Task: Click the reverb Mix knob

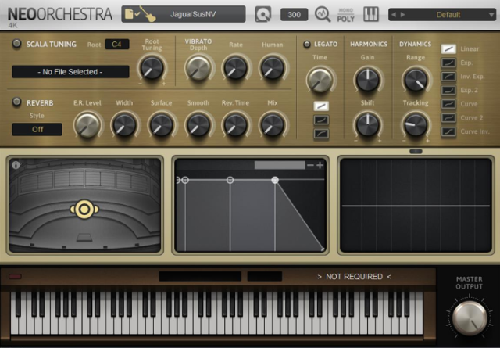Action: [273, 125]
